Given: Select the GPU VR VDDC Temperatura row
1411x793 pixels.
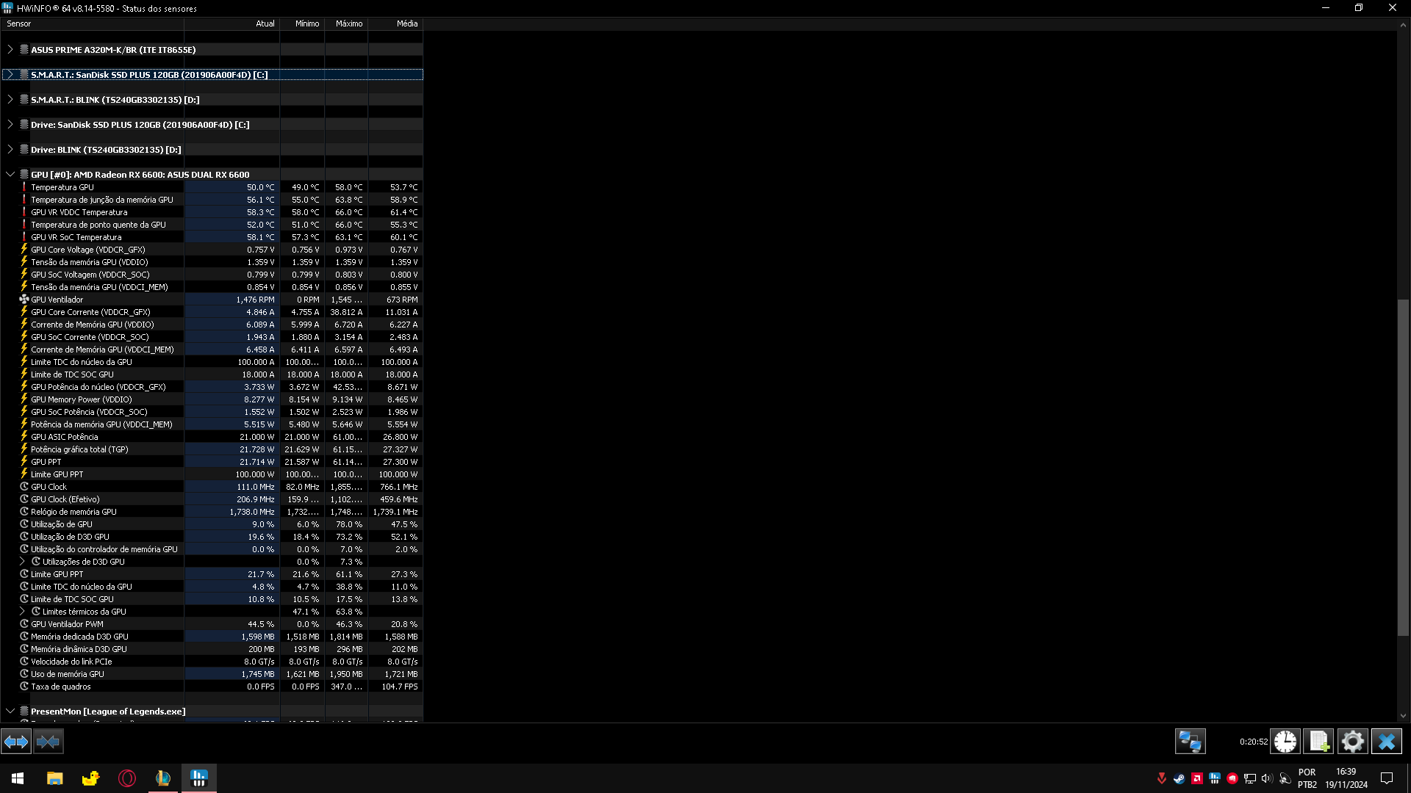Looking at the screenshot, I should pos(79,212).
